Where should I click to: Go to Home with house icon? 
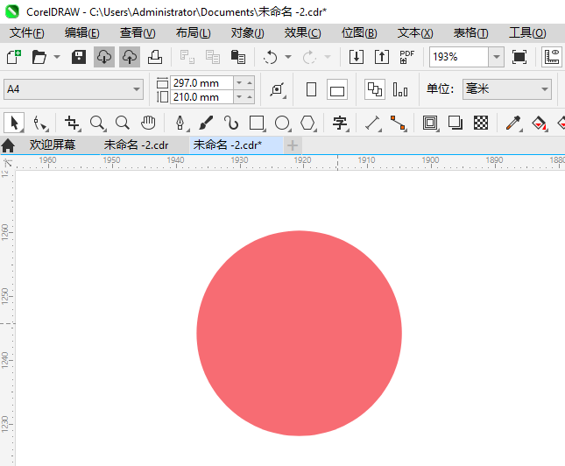tap(8, 145)
